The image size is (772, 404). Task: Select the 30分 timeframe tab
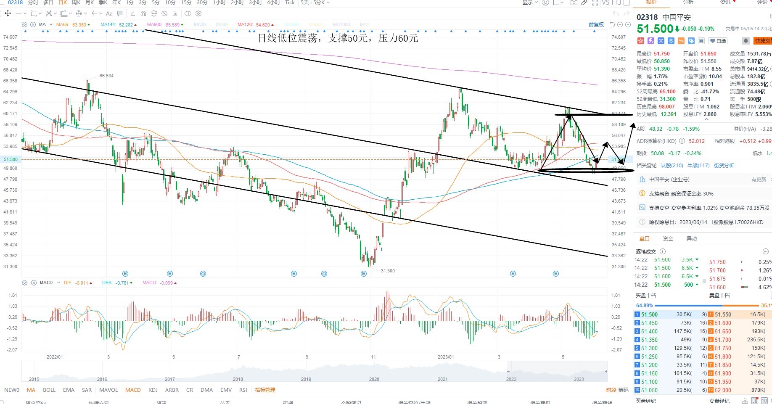click(202, 3)
